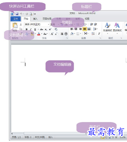Toggle Subscript x₂ formatting

[46, 30]
